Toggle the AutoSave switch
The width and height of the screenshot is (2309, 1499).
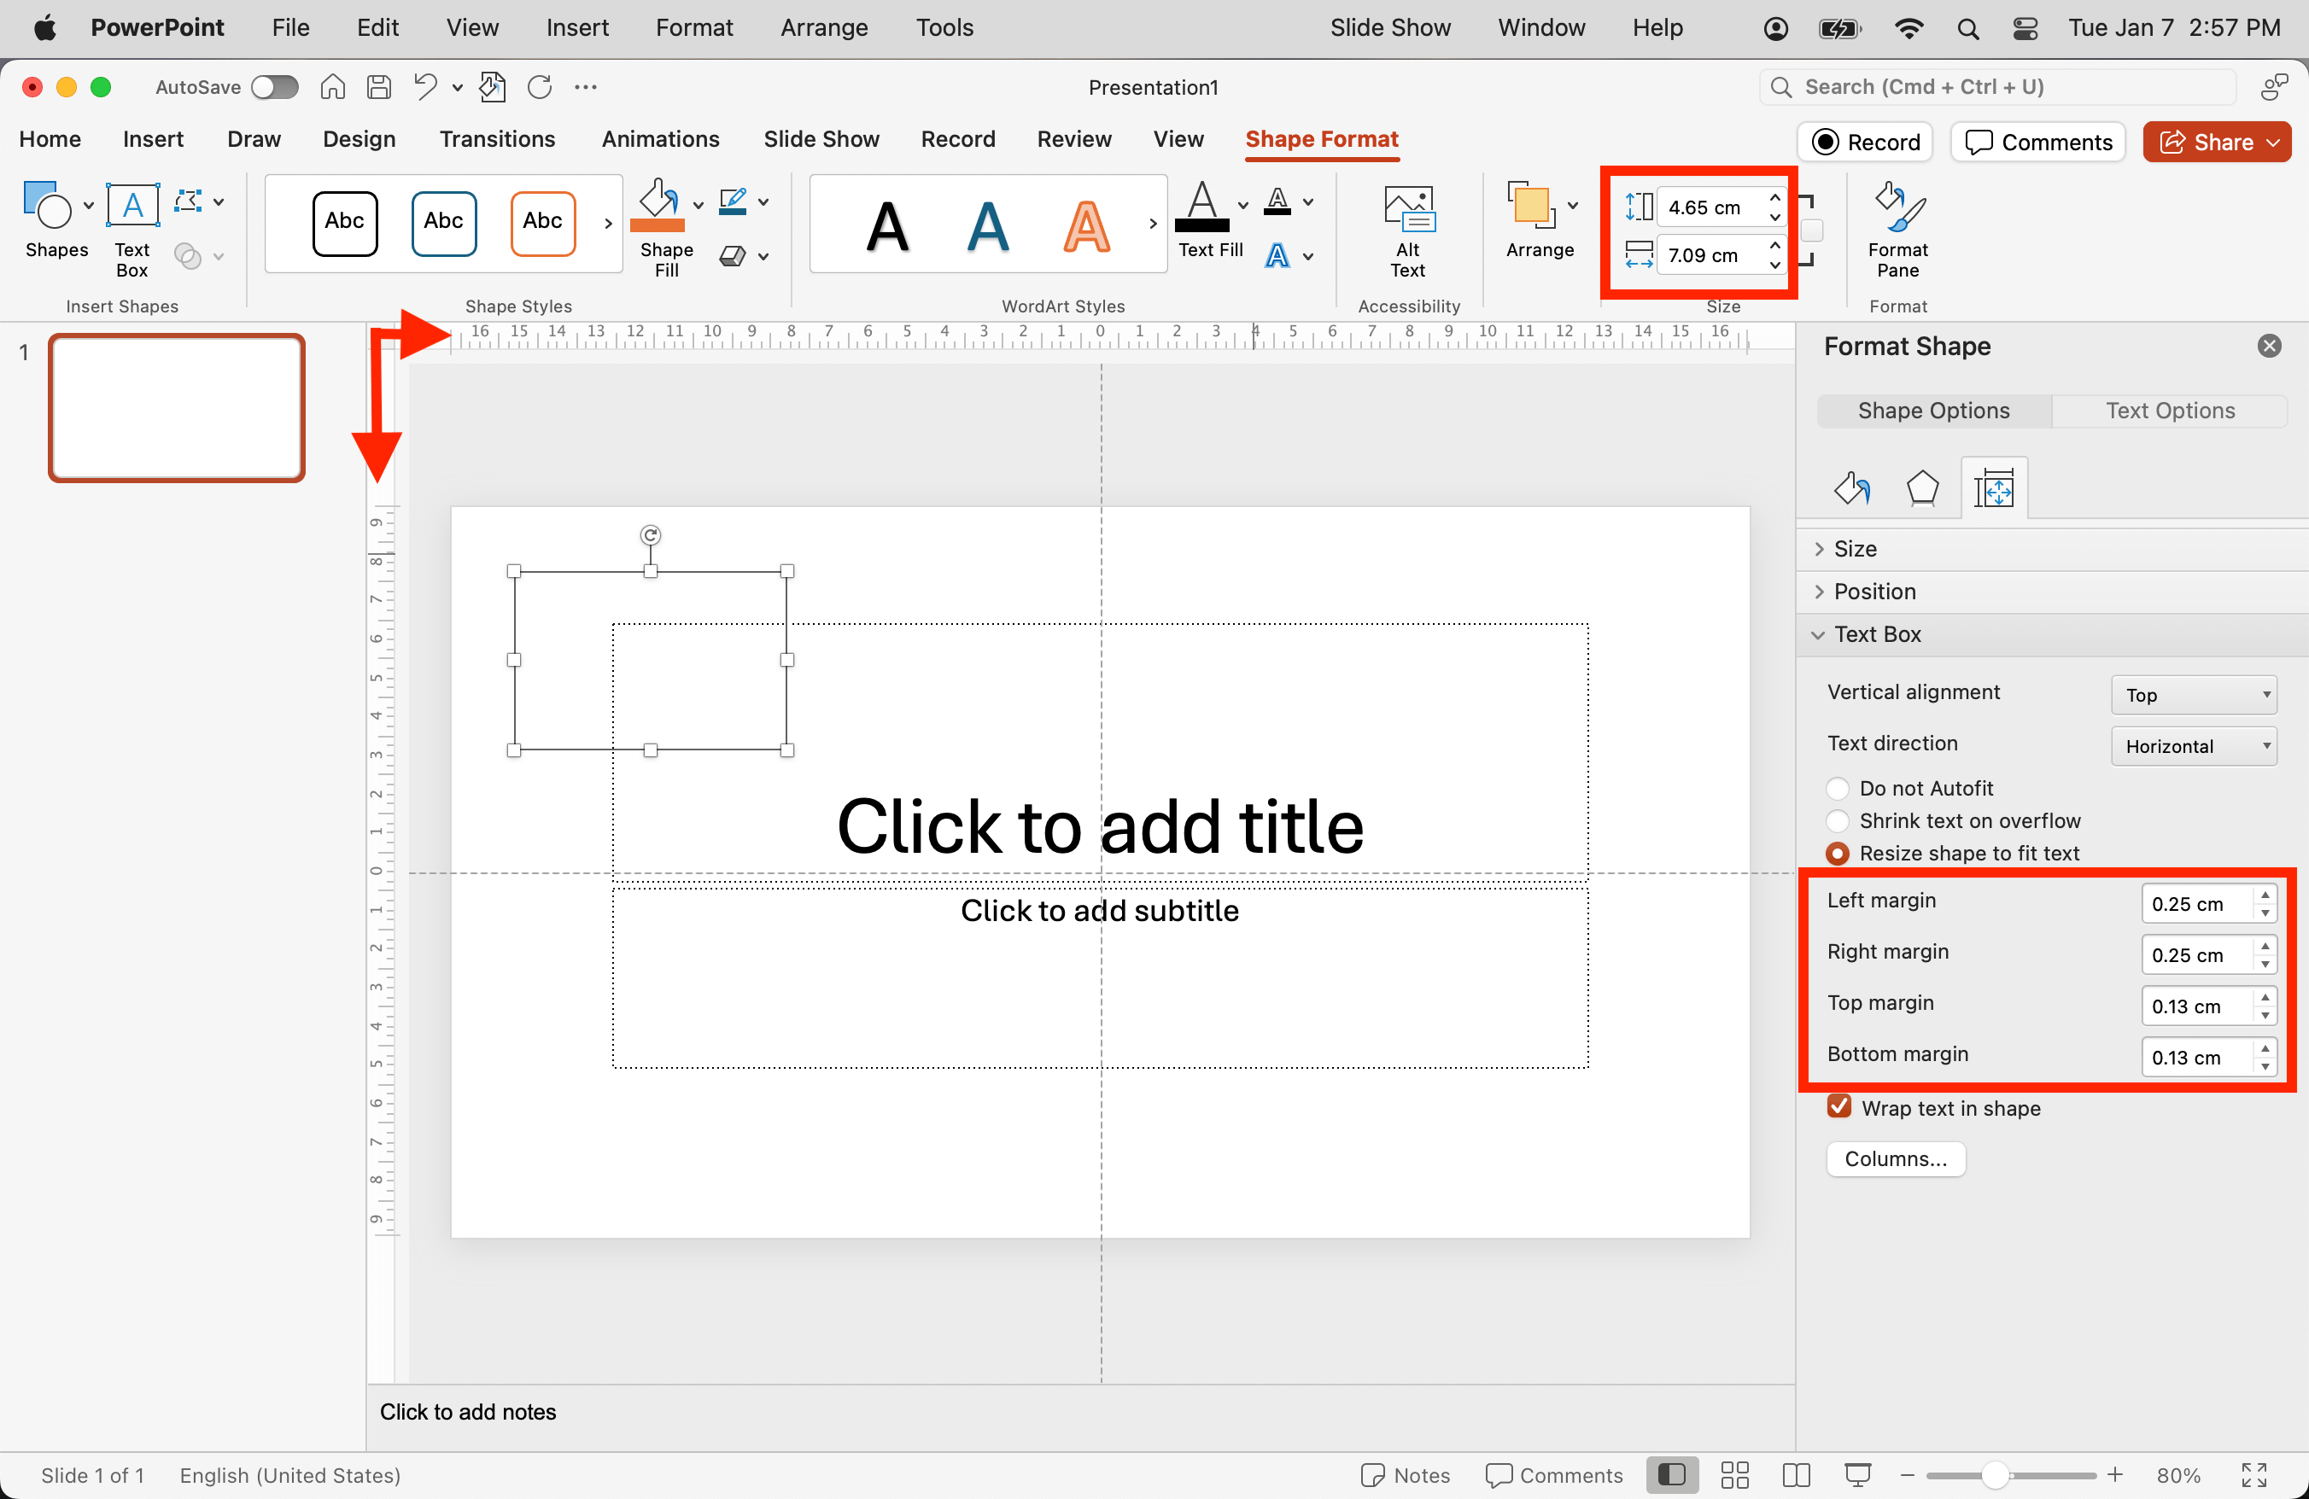click(275, 87)
